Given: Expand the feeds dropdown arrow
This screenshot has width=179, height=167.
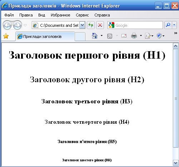Looking at the screenshot, I should click(x=117, y=35).
